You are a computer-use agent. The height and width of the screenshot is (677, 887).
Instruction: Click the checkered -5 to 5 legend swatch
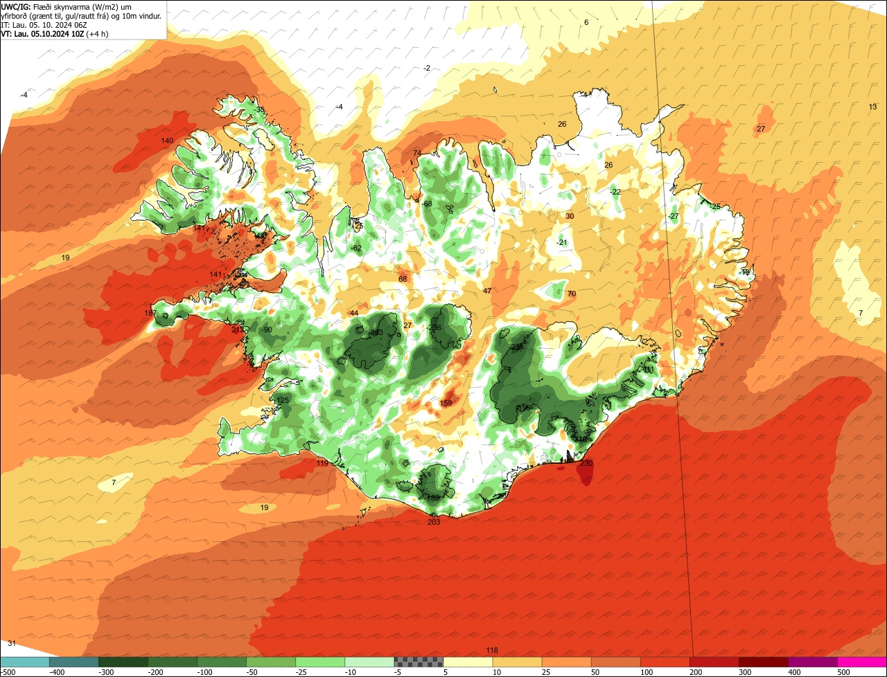point(419,662)
